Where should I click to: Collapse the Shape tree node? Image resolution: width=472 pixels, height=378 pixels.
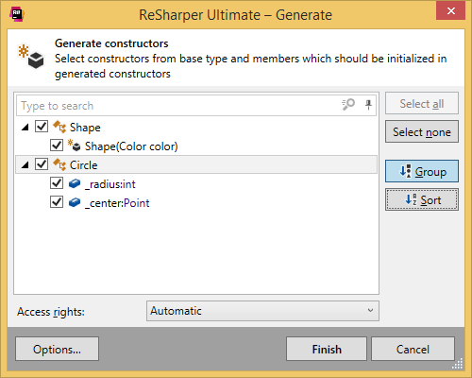(25, 128)
